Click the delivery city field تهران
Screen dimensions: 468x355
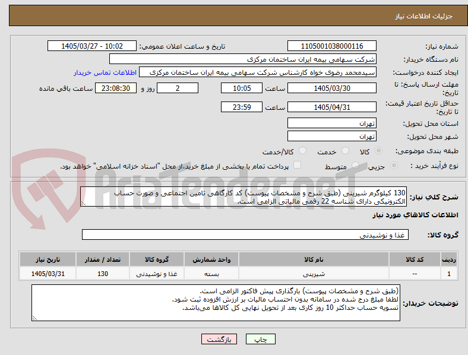tap(332, 136)
